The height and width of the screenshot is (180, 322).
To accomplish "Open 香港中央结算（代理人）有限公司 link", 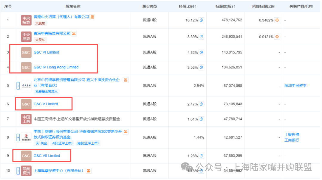I will [x=61, y=17].
